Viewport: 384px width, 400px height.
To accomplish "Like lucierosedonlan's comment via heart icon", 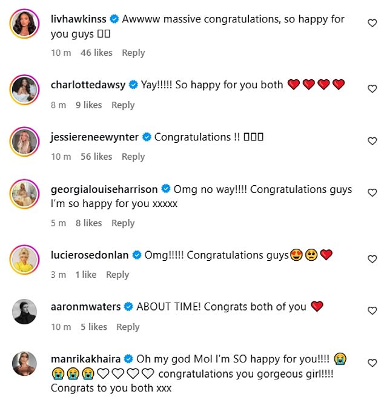I will (x=372, y=259).
